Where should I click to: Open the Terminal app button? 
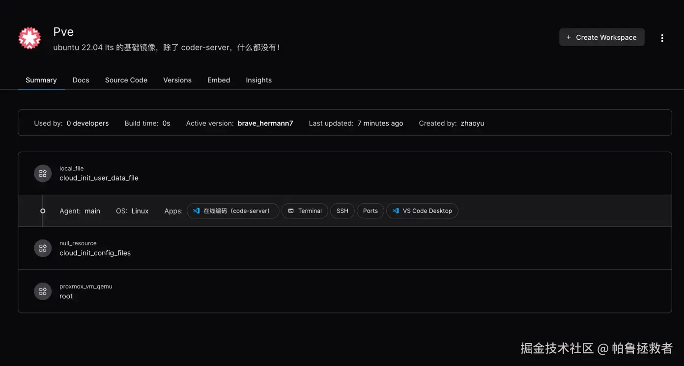click(305, 211)
